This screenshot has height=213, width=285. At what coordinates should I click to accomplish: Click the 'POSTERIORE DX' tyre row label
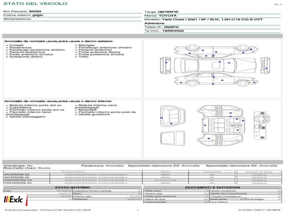point(18,180)
